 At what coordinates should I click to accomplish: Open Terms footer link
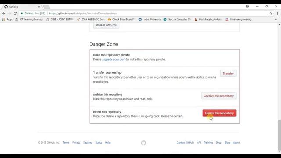66,143
